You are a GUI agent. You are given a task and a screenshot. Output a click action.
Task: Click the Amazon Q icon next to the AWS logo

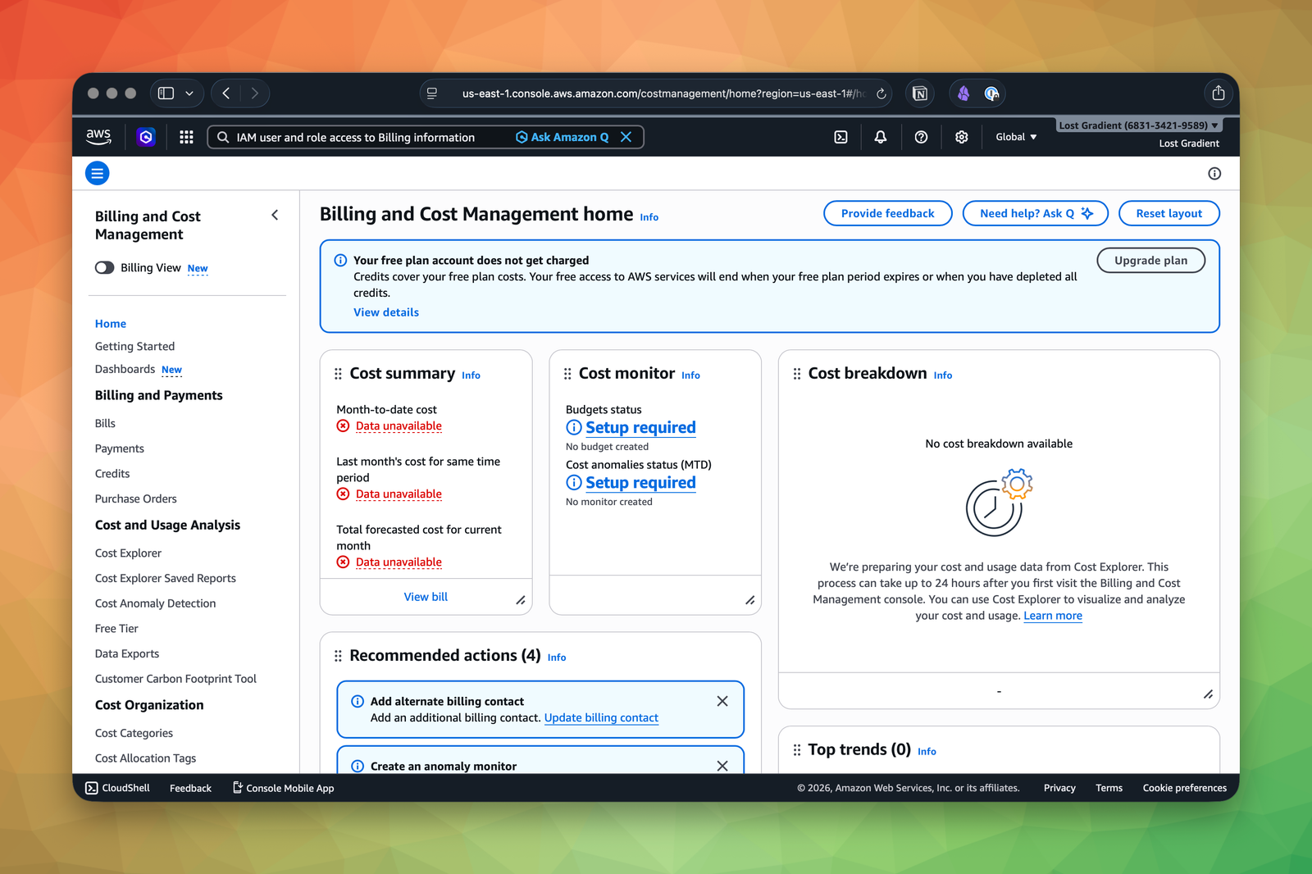click(145, 137)
